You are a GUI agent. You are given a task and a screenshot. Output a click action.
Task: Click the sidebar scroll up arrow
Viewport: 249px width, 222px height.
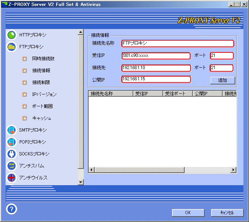click(81, 32)
